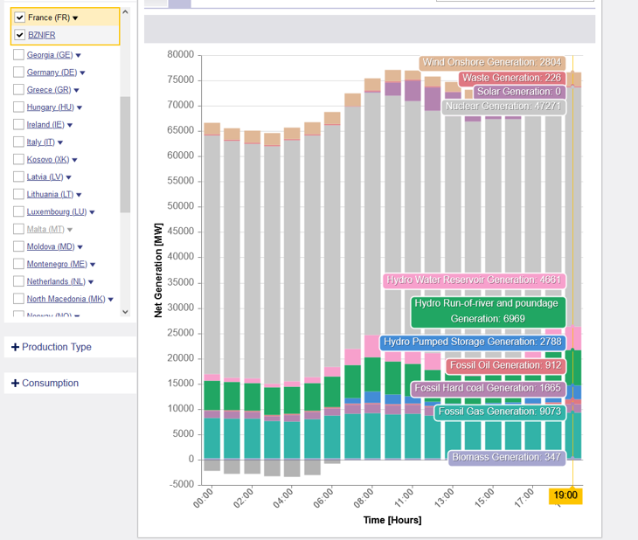Expand the Hungary (HU) dropdown arrow
The width and height of the screenshot is (638, 540).
coord(80,107)
